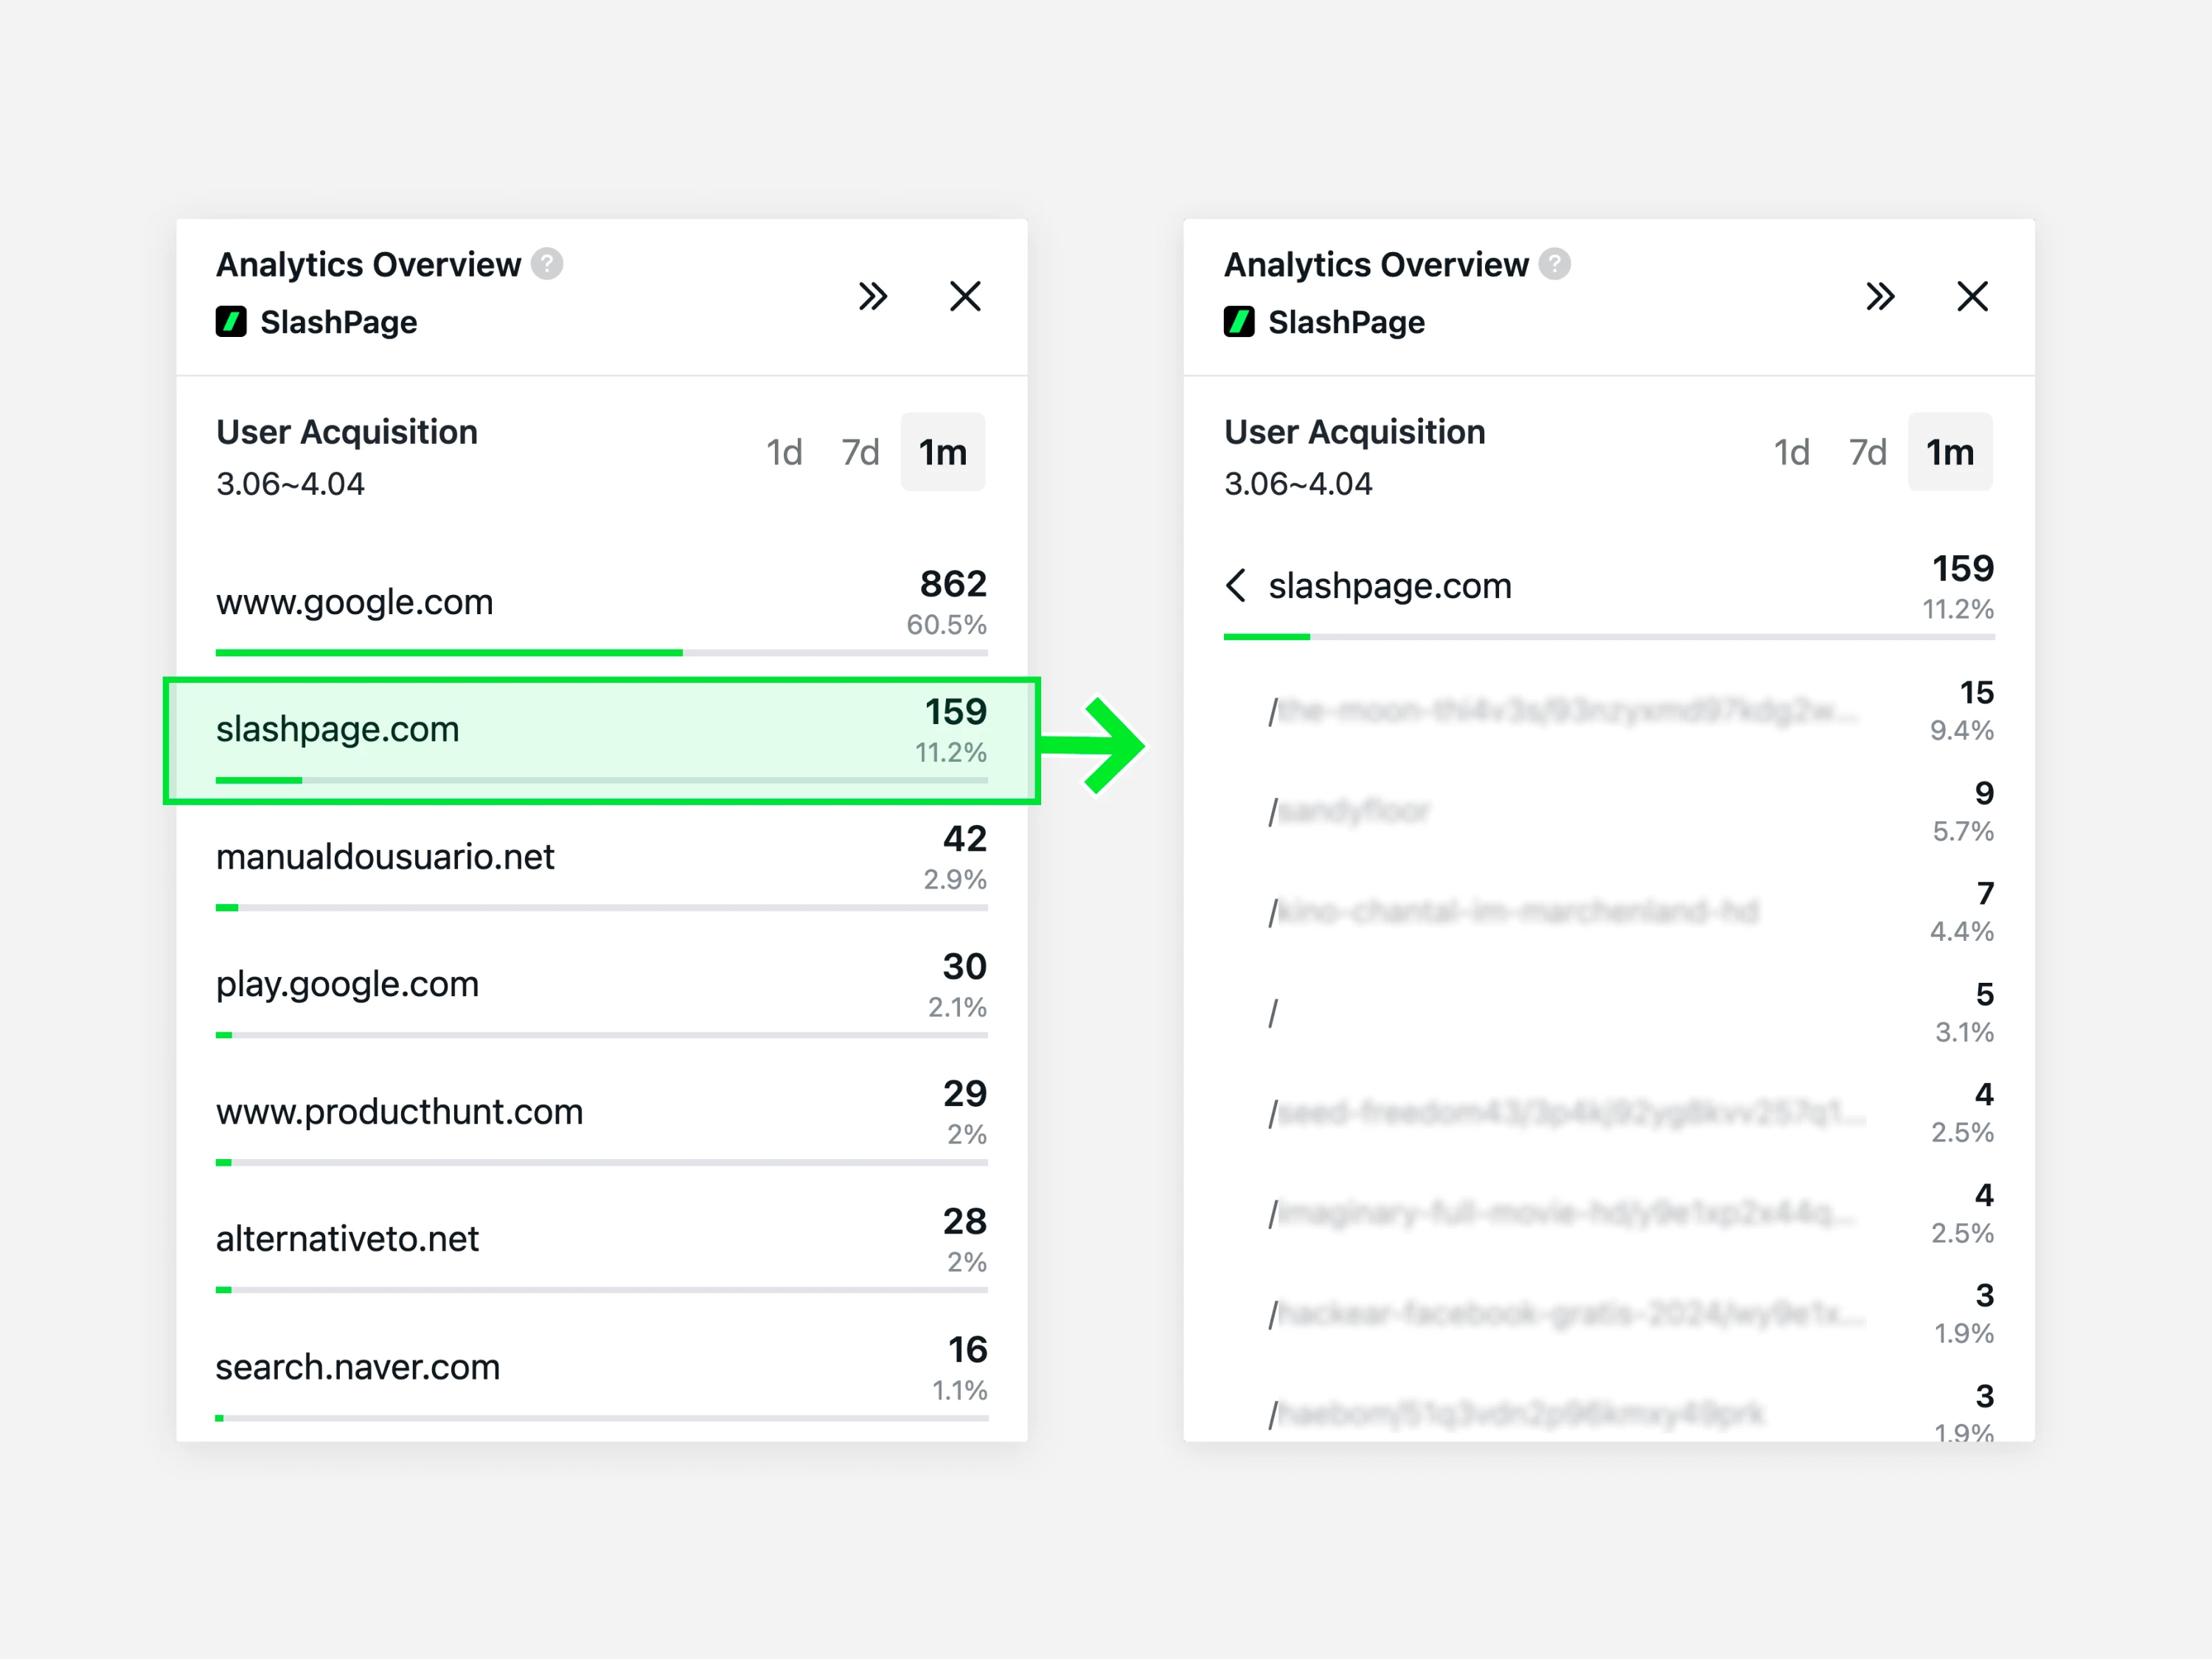Click the 5.7% value in right panel
Screen dimensions: 2212x1659
tap(1962, 831)
